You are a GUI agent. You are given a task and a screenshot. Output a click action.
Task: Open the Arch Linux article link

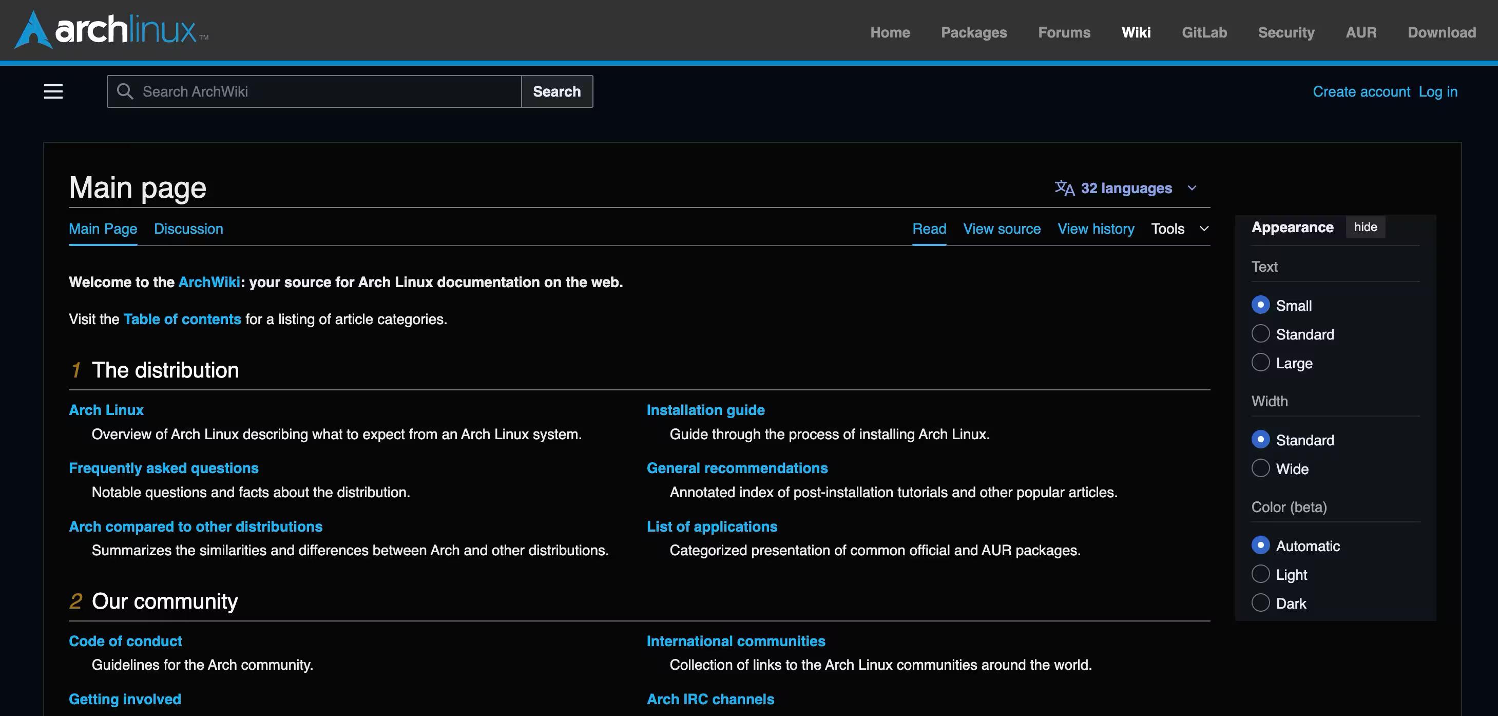click(106, 410)
